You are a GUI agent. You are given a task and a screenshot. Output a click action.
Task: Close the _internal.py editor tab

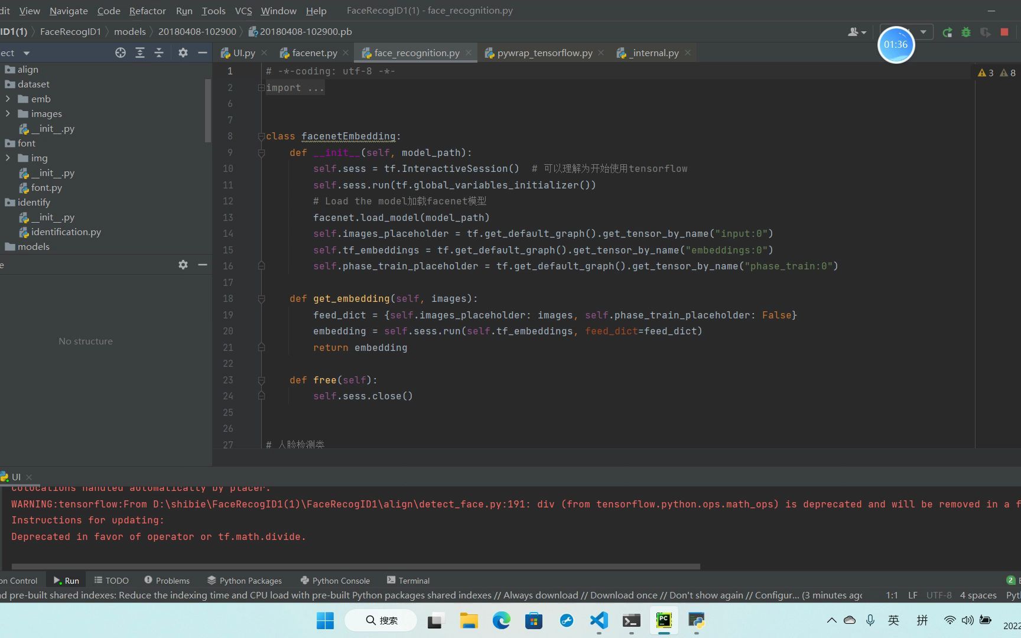click(x=688, y=53)
